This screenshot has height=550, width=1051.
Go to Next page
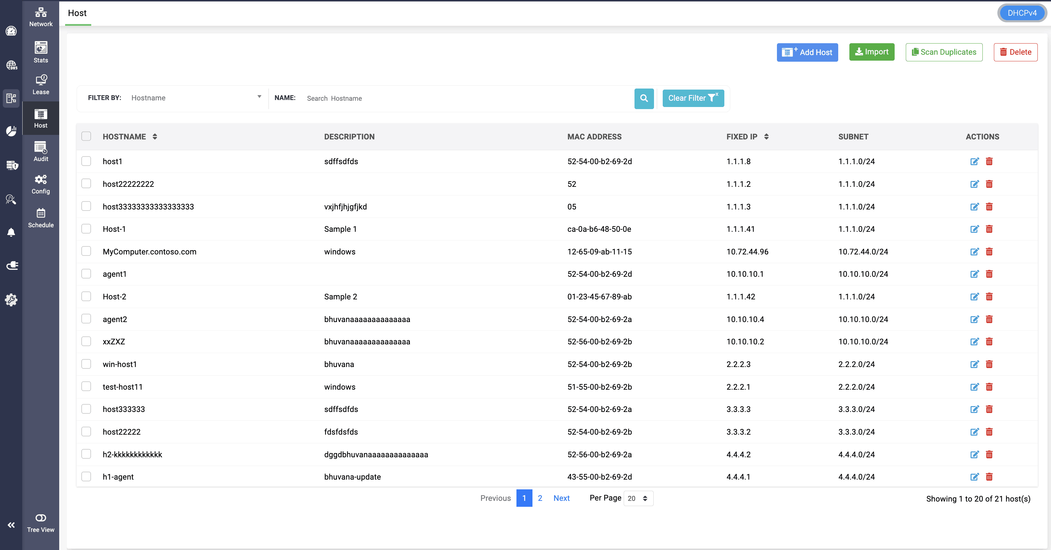point(561,498)
